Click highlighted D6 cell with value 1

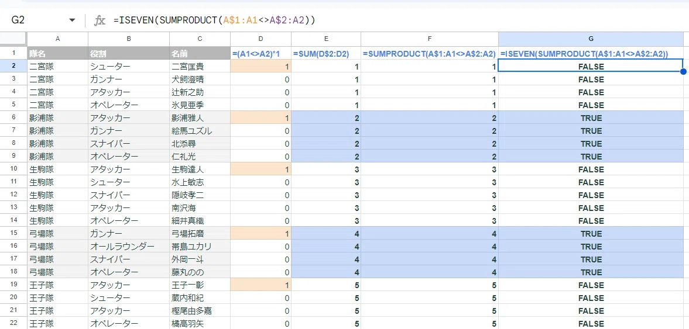coord(260,118)
